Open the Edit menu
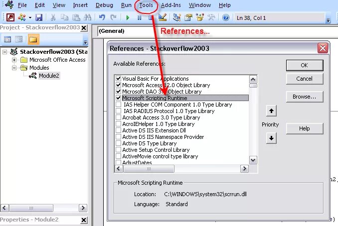Viewport: 338px width, 226px height. (x=40, y=5)
